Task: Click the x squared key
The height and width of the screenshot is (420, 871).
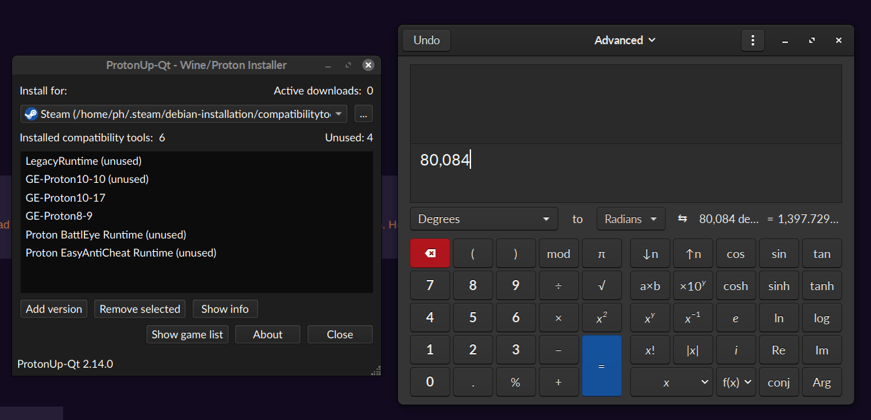Action: point(602,318)
